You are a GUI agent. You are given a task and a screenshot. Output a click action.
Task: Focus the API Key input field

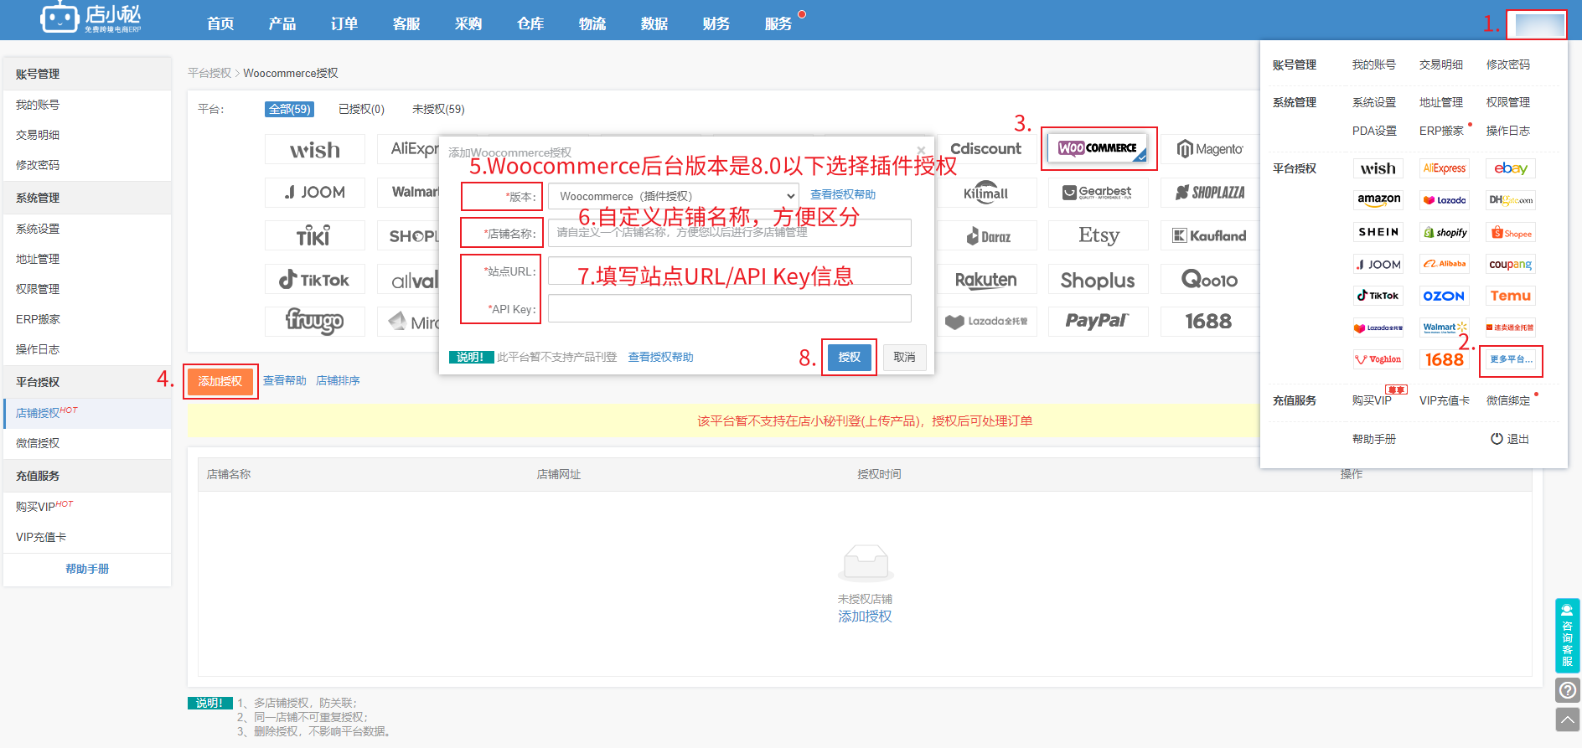(730, 308)
